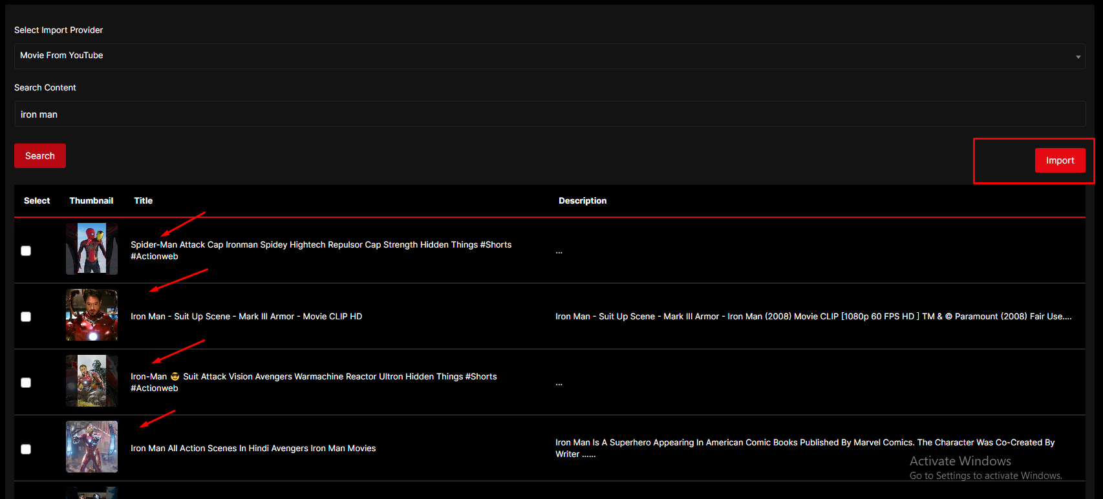
Task: Click the '...' description of Spider-Man Attack Cap row
Action: click(559, 251)
